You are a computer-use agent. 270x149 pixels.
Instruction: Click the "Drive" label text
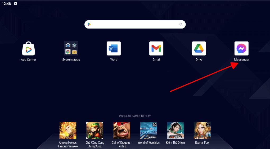199,60
